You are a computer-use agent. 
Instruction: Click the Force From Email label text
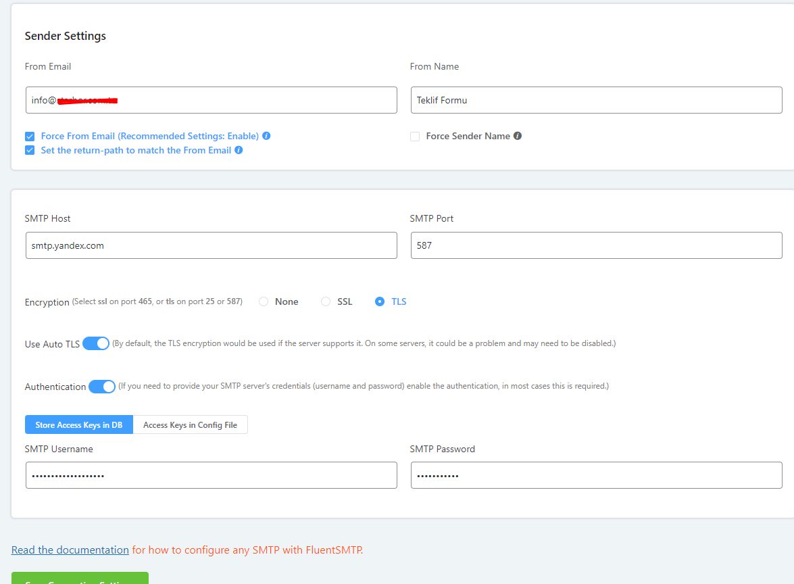tap(150, 136)
